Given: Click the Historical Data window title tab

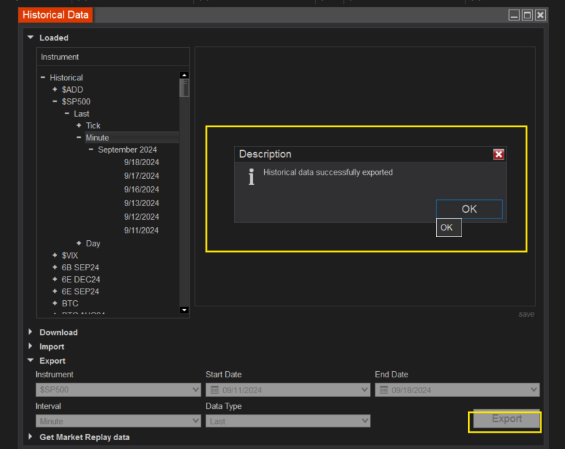Looking at the screenshot, I should pos(55,15).
